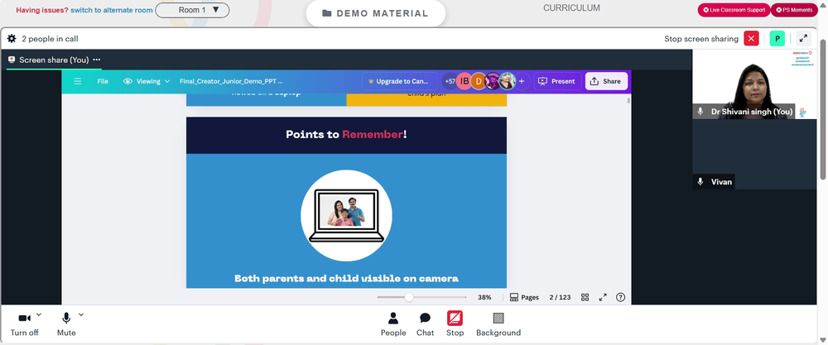
Task: Click microphone icon beside Vivan
Action: tap(700, 181)
